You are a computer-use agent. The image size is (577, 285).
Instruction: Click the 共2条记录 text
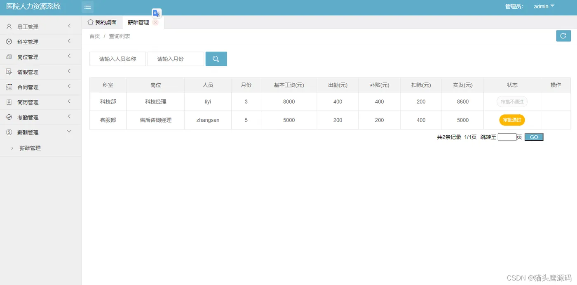pyautogui.click(x=449, y=137)
